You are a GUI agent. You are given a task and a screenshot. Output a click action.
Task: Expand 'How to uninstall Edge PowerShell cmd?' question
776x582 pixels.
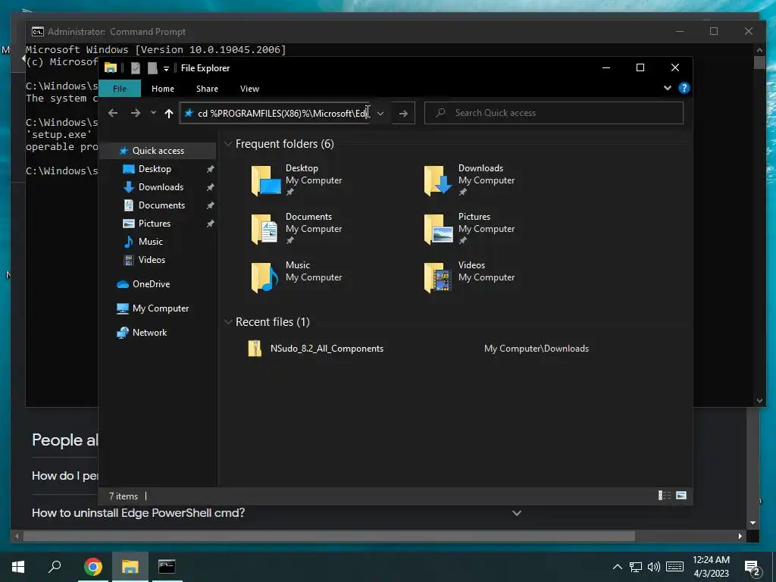pyautogui.click(x=517, y=513)
